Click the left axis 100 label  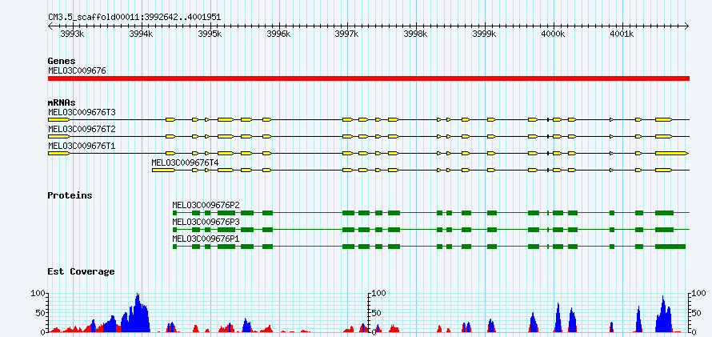pos(38,294)
